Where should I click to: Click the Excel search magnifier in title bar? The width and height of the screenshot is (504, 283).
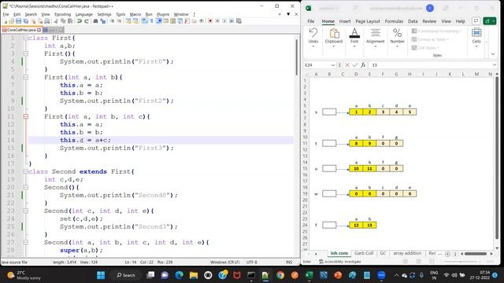(355, 9)
